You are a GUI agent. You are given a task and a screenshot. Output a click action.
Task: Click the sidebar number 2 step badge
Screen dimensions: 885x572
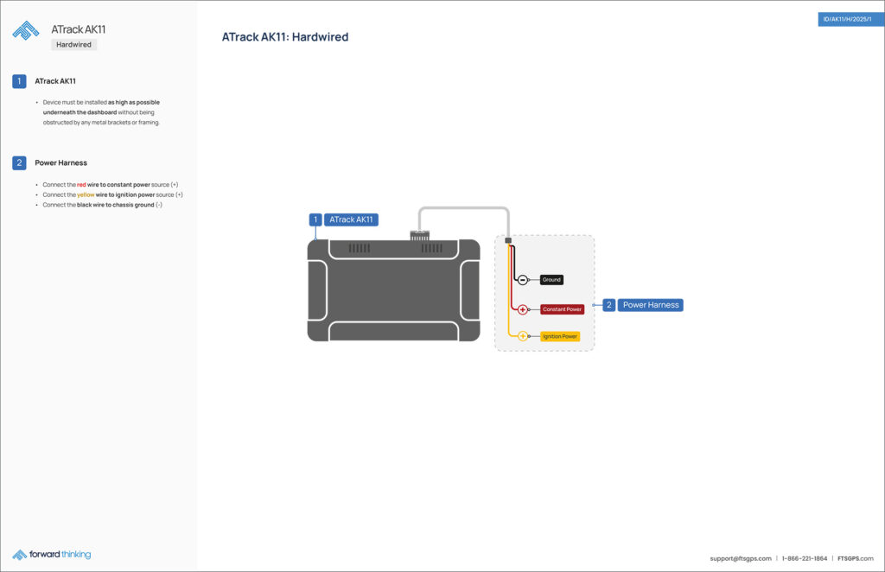19,162
